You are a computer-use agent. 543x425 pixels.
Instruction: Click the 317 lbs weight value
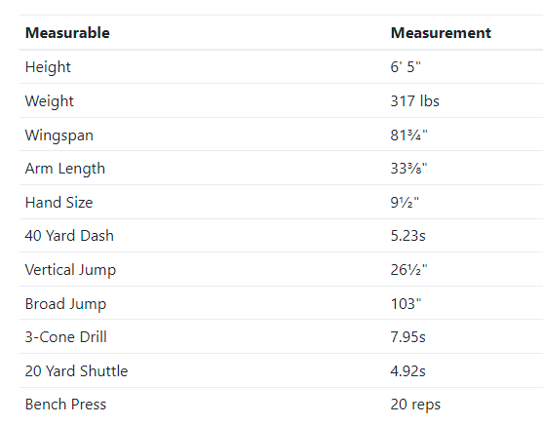[x=415, y=101]
